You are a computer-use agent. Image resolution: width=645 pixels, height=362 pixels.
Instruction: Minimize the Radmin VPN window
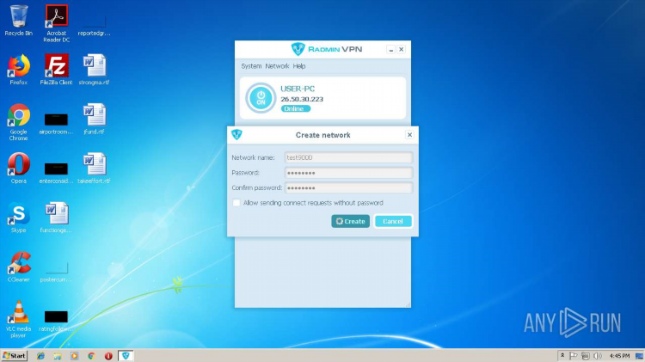click(x=390, y=49)
